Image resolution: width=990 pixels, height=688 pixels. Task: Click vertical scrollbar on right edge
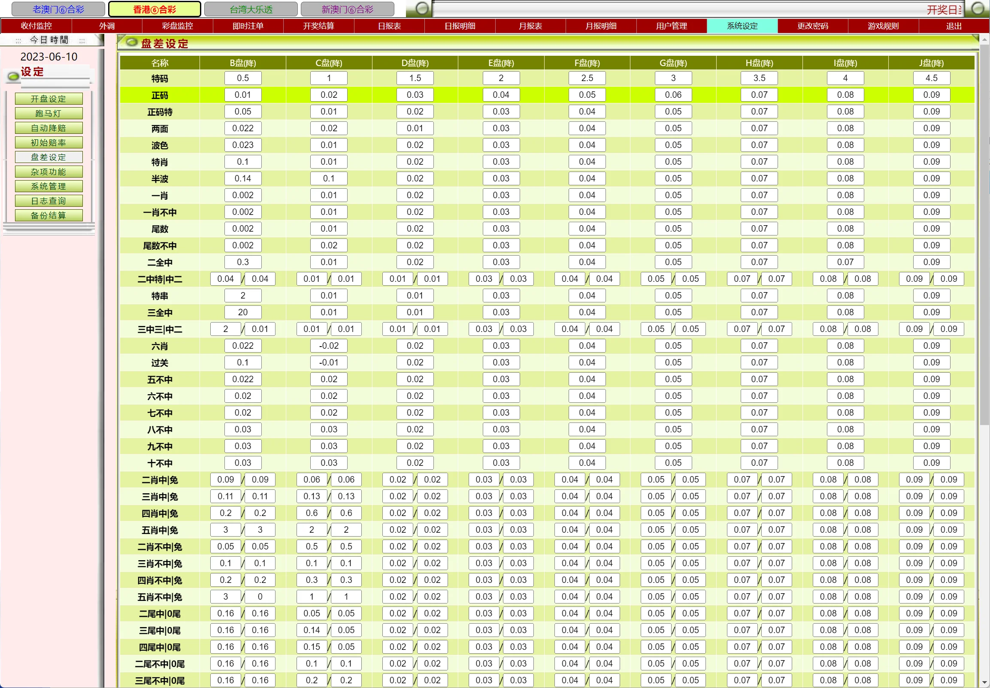(984, 233)
